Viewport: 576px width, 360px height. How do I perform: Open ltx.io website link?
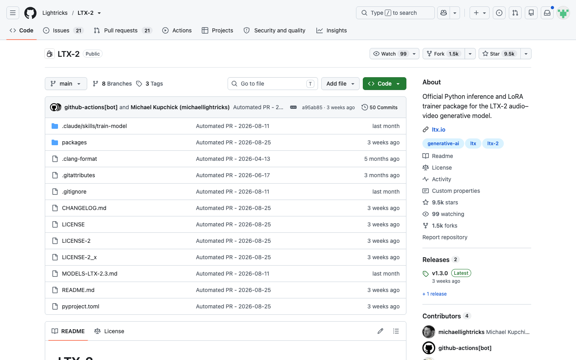pos(439,130)
